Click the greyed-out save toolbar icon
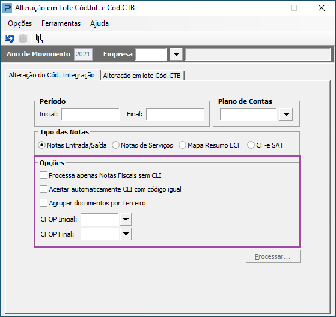This screenshot has width=336, height=317. pyautogui.click(x=23, y=38)
